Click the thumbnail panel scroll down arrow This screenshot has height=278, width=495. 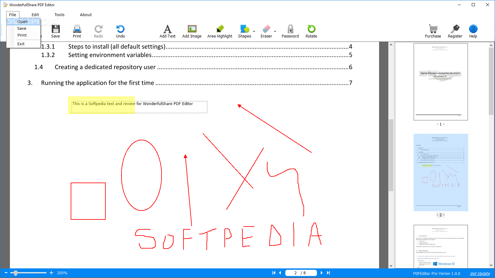pos(491,265)
